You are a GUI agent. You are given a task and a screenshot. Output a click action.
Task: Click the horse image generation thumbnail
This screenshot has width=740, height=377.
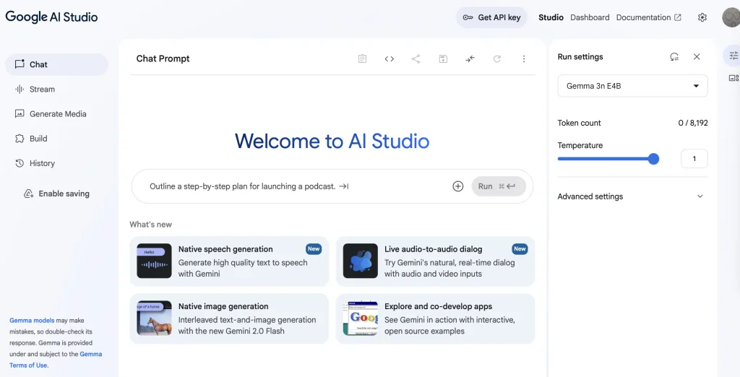[x=155, y=318]
